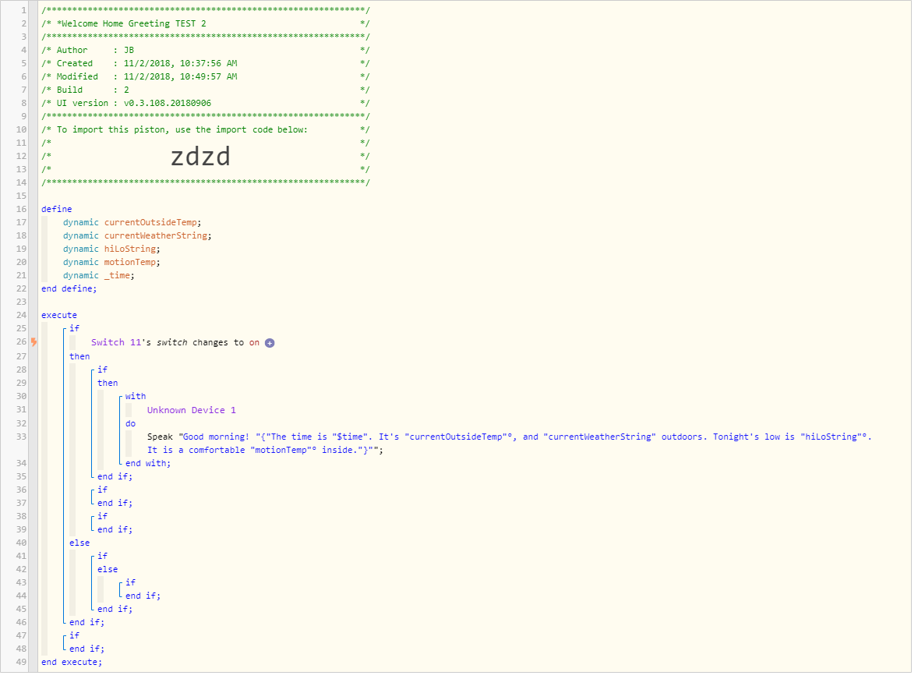The image size is (918, 679).
Task: Select the variable 'motionTemp' on line 20
Action: pos(131,263)
